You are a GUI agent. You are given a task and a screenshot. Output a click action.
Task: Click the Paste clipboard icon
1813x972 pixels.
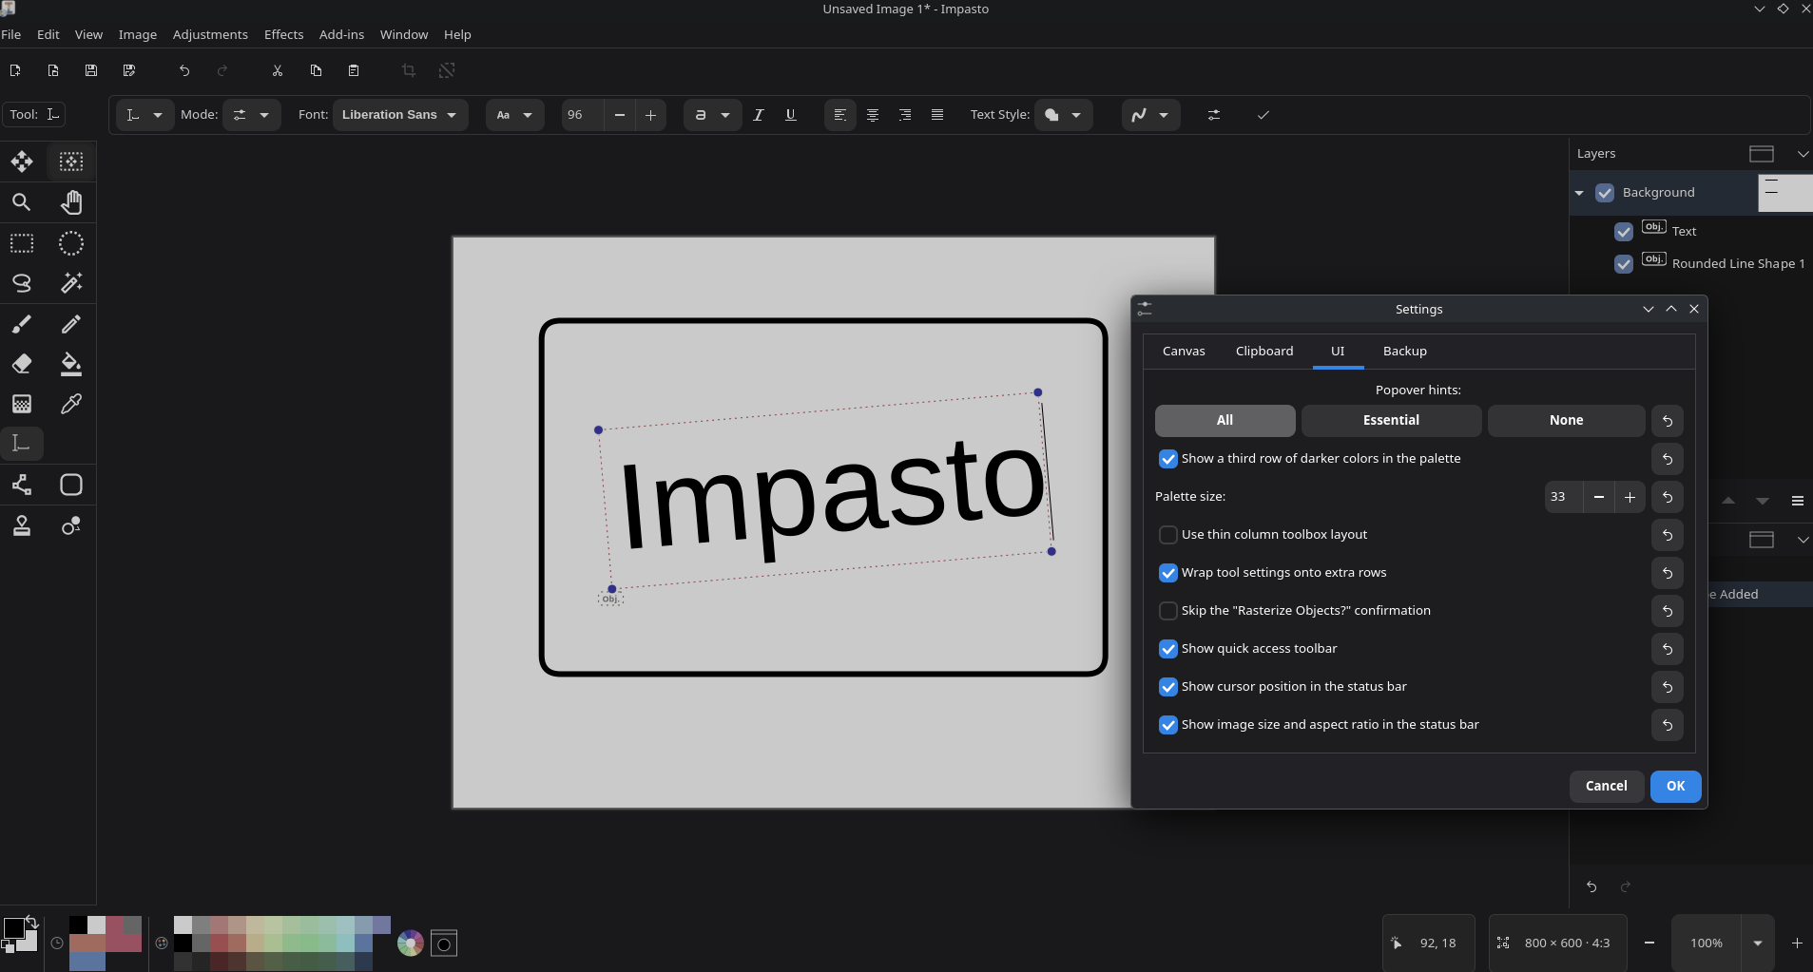click(354, 70)
